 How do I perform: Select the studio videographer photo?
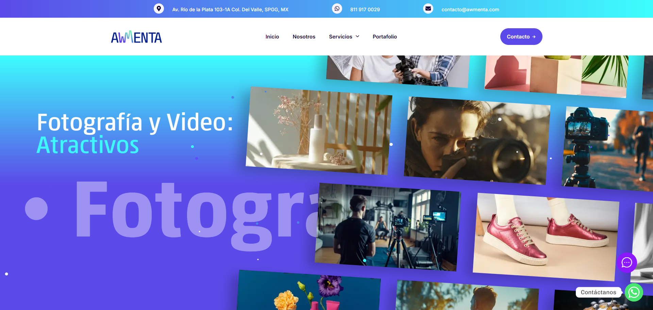pyautogui.click(x=388, y=227)
